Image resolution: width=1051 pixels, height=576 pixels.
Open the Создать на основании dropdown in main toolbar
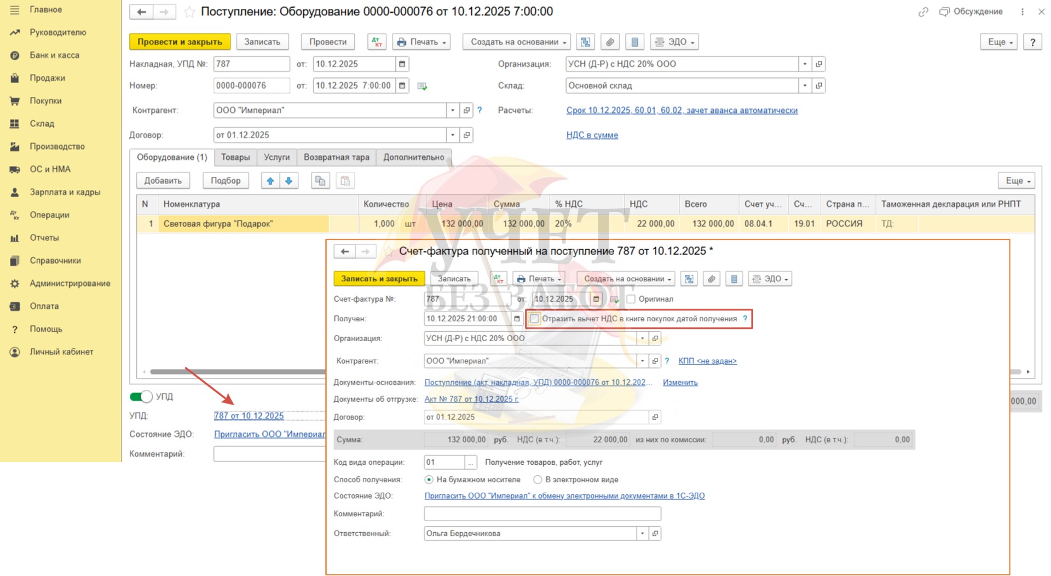point(516,42)
